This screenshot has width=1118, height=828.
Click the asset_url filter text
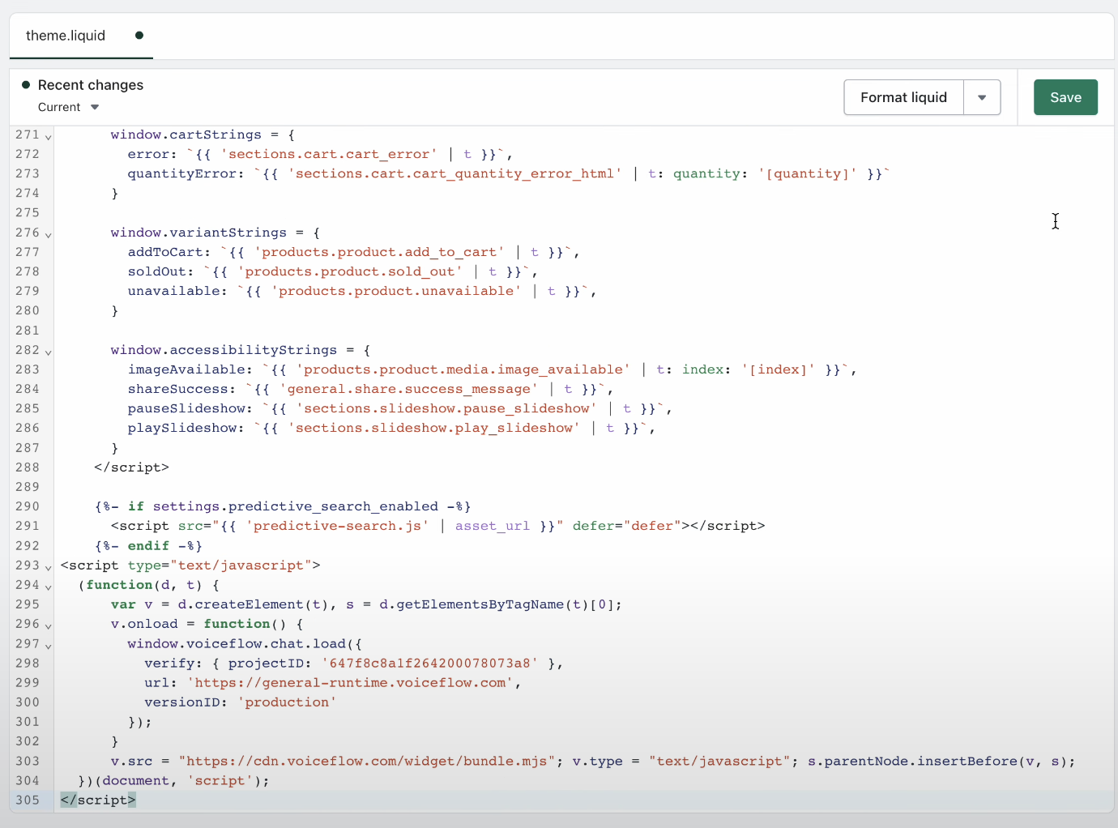pos(493,526)
